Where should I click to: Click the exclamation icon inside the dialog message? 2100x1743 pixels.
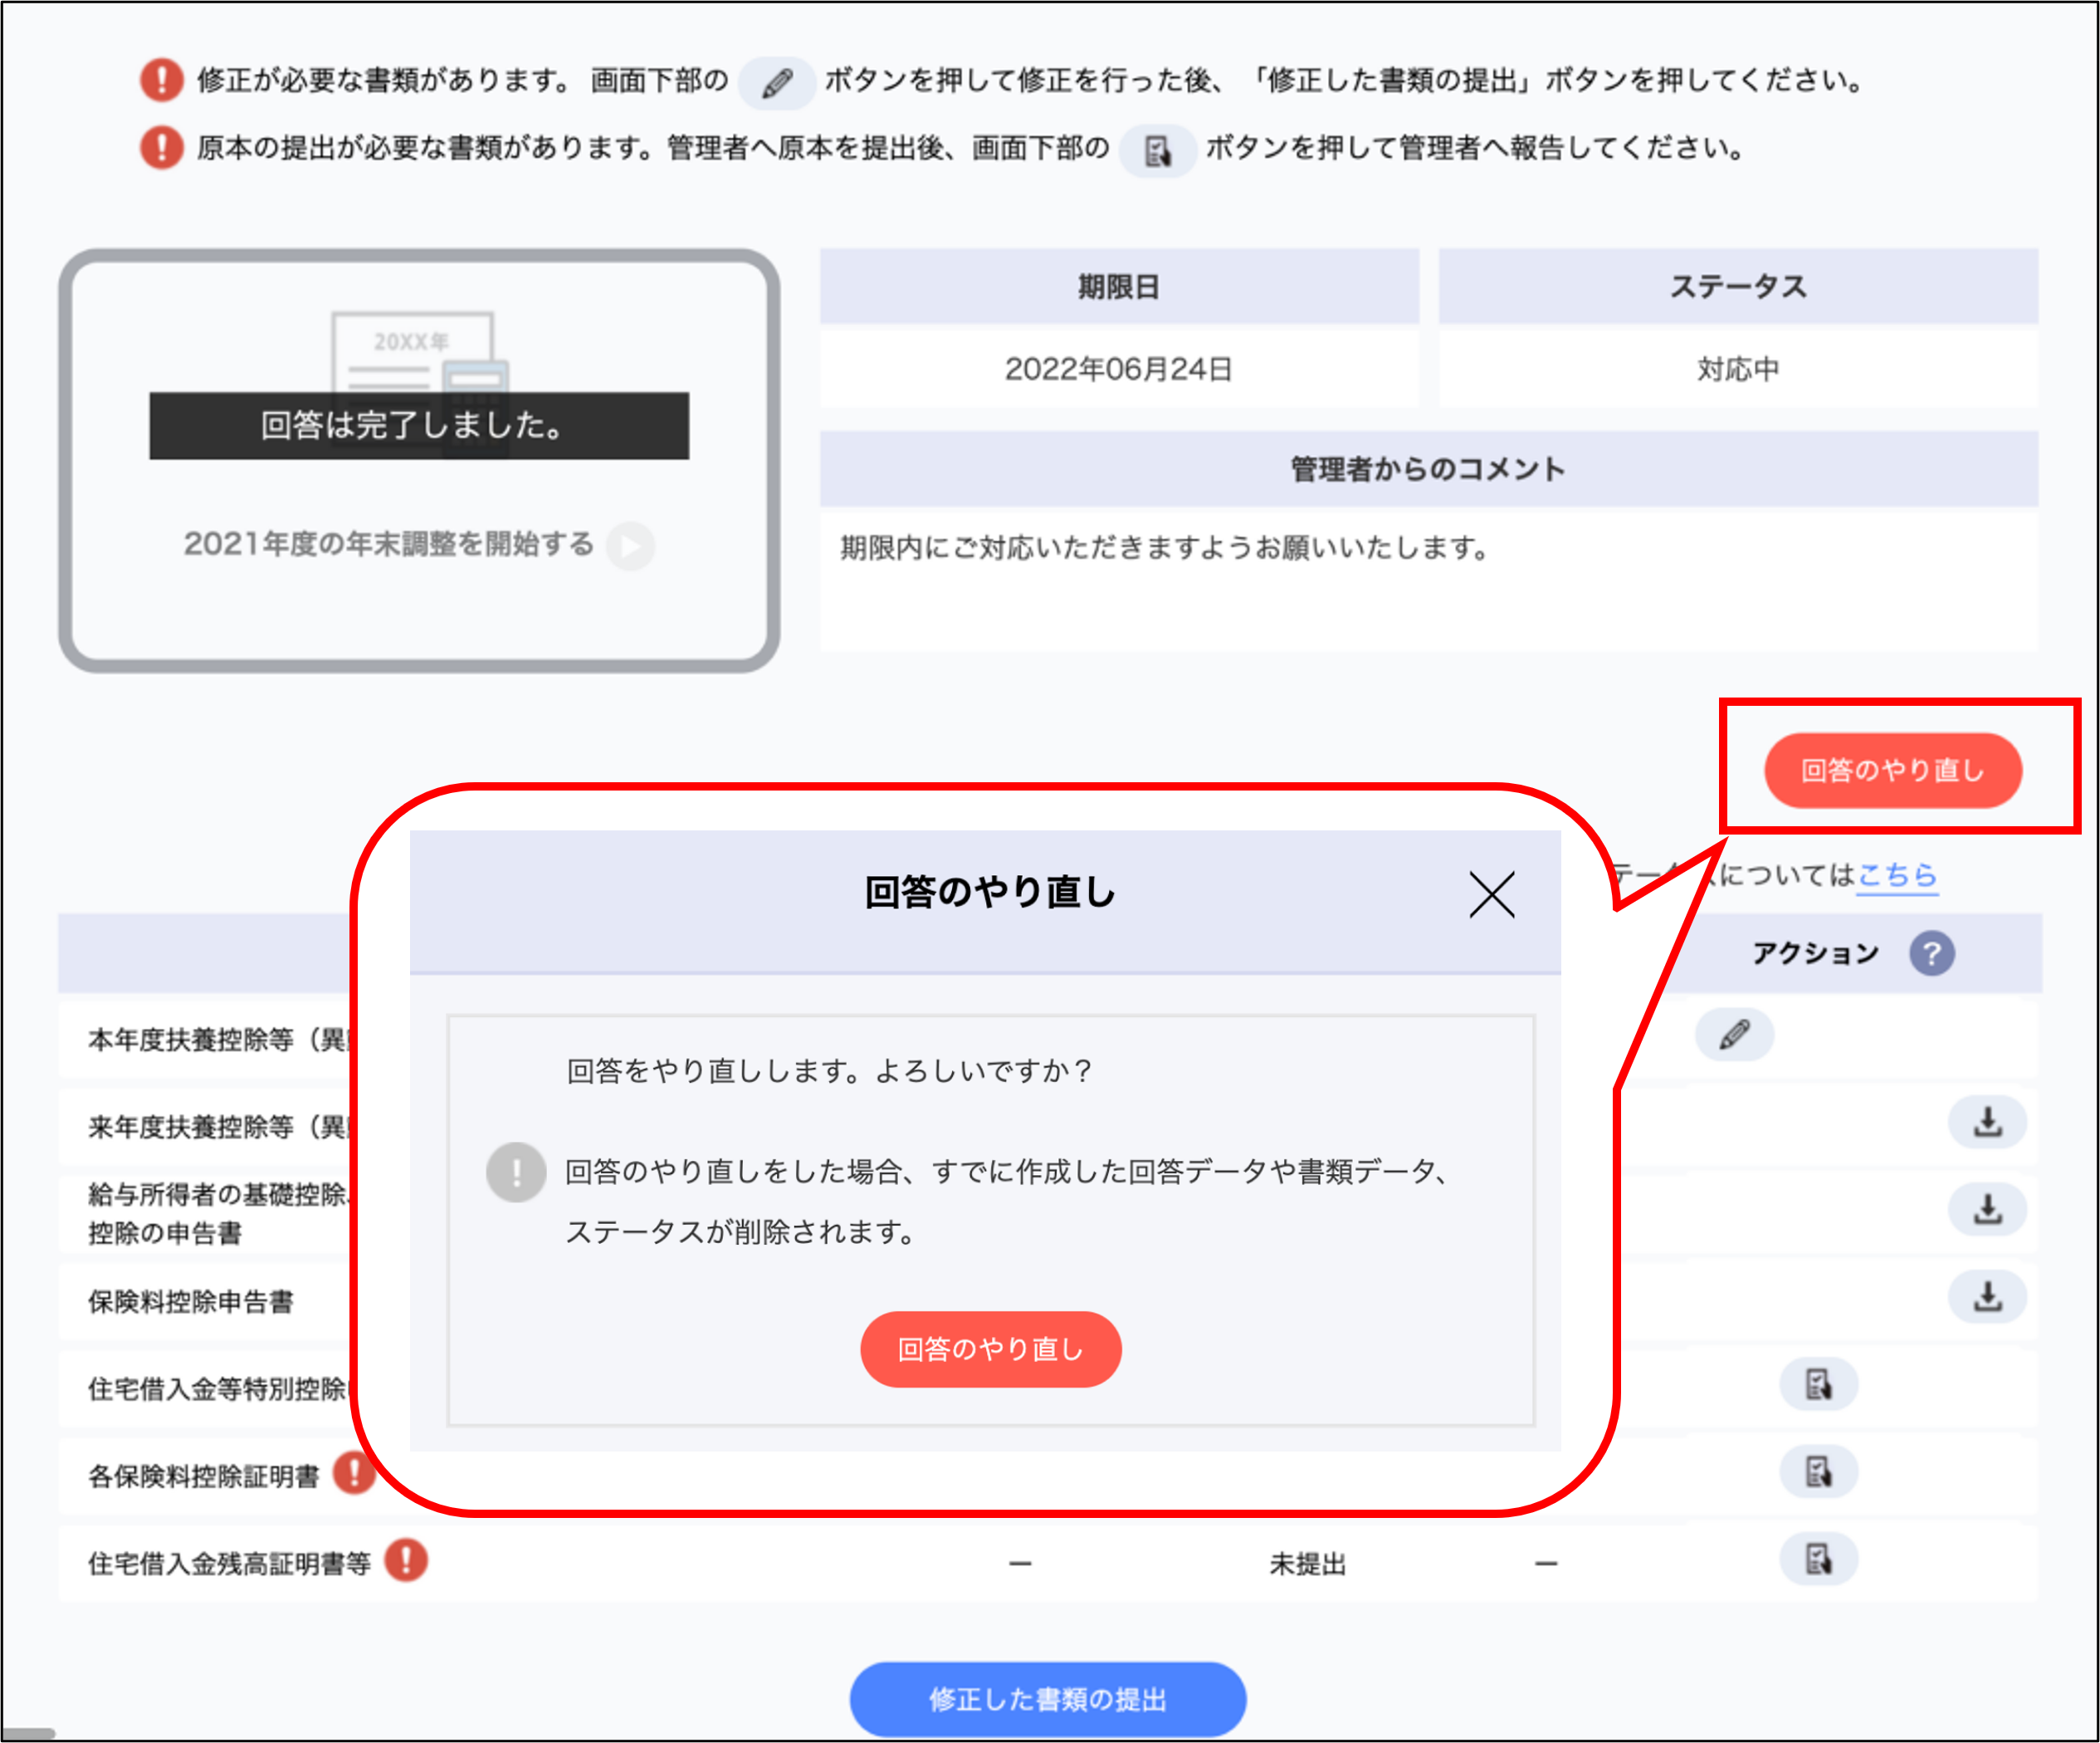516,1172
